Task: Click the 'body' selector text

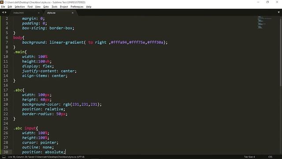Action: [18, 38]
